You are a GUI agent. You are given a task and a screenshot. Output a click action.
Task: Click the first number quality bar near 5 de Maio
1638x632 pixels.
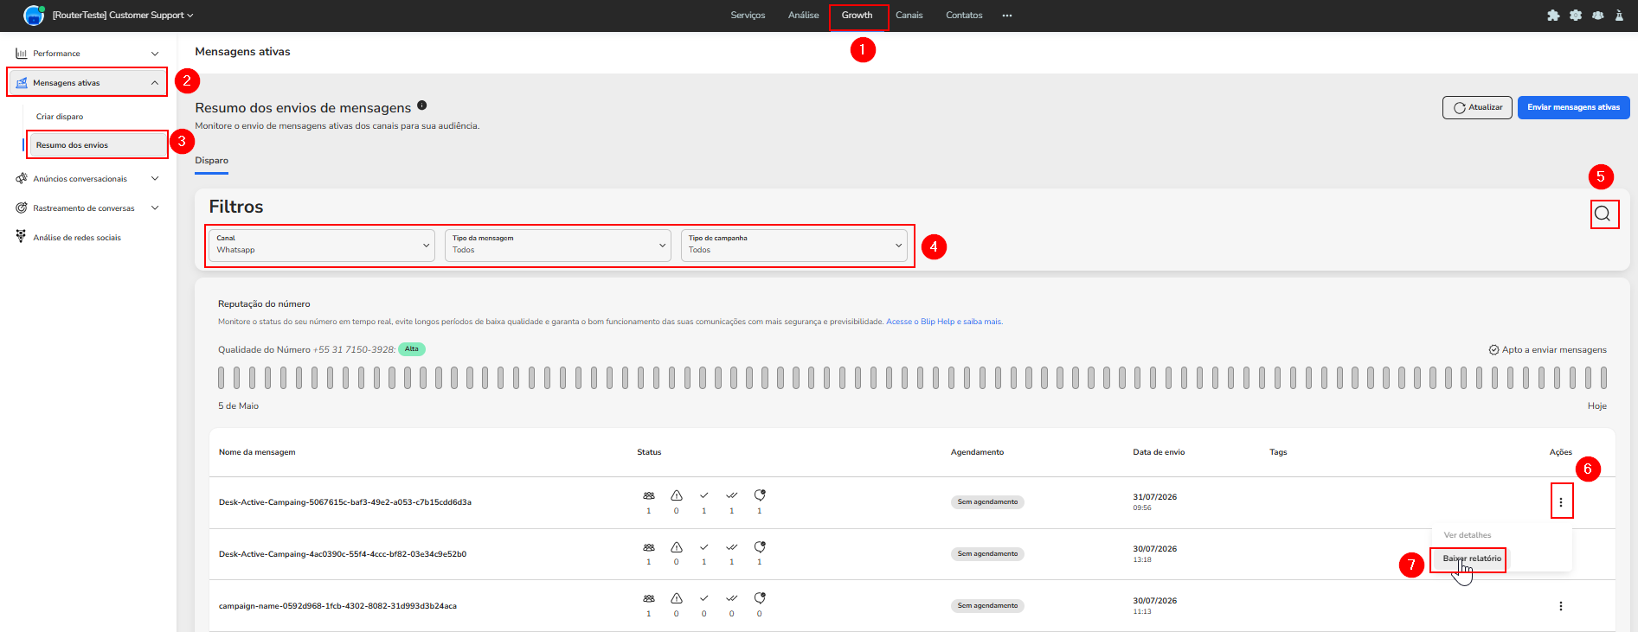[x=222, y=377]
